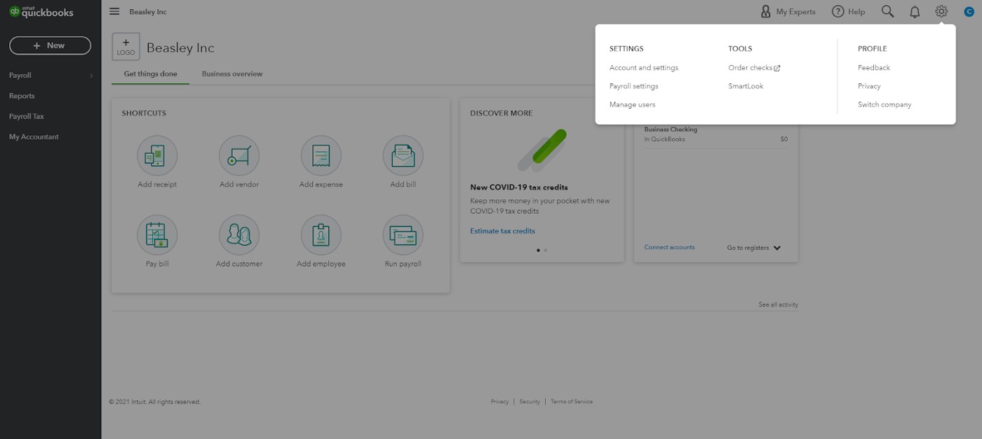
Task: Select the Run payroll shortcut icon
Action: [x=403, y=235]
